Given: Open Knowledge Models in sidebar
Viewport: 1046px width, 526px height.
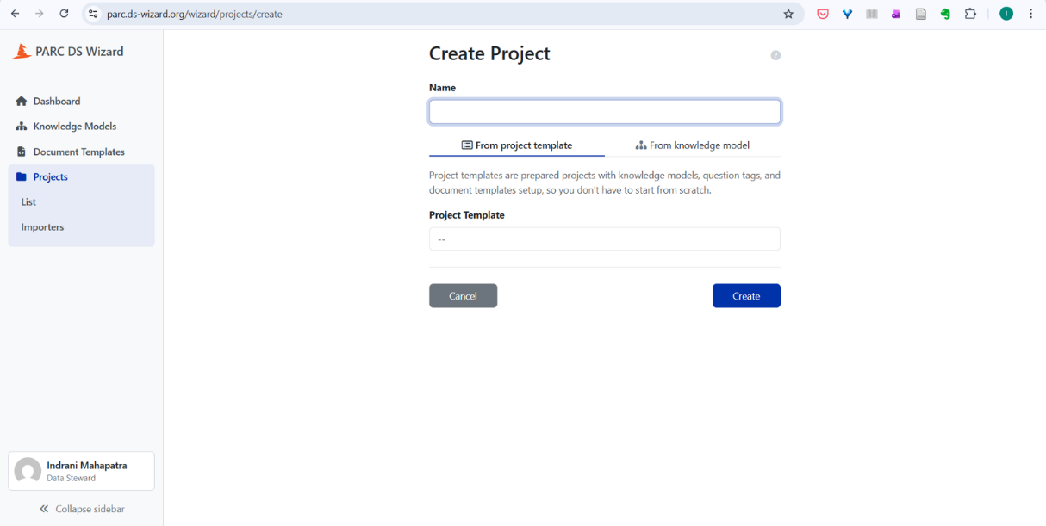Looking at the screenshot, I should point(74,127).
